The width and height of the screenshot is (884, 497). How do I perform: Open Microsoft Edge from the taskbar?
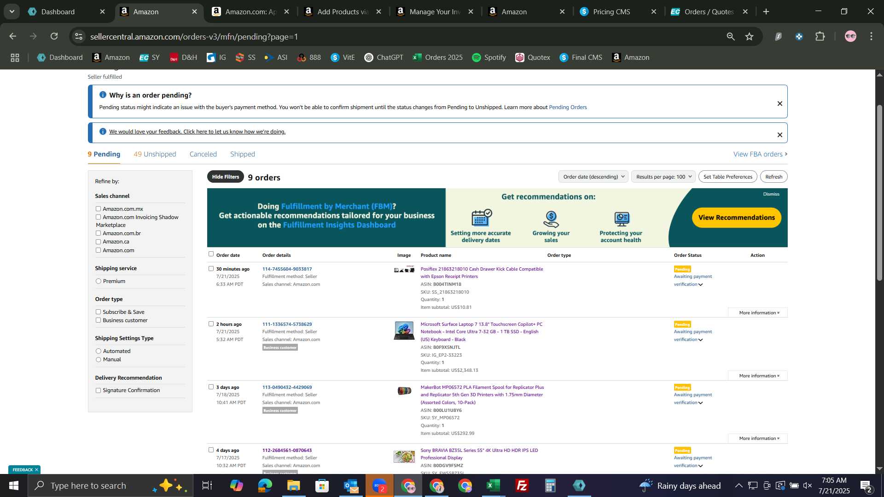click(x=265, y=485)
